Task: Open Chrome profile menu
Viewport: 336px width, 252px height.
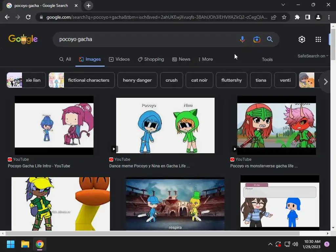Action: tap(318, 17)
